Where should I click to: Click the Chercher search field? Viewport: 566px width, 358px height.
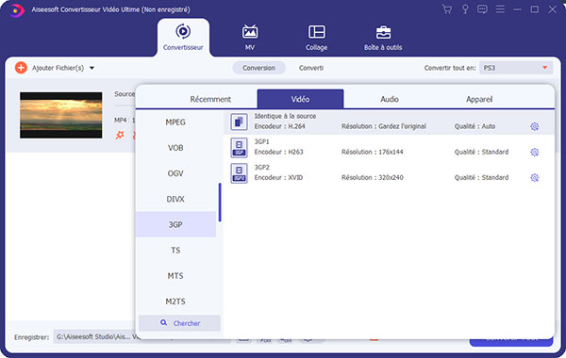pyautogui.click(x=179, y=323)
